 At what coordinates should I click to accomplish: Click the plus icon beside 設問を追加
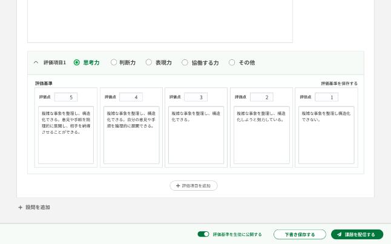pyautogui.click(x=20, y=207)
